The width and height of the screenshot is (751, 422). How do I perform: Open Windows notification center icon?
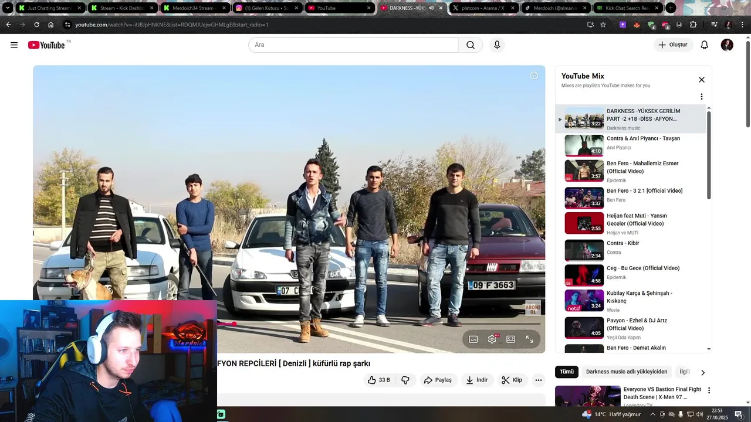pos(739,414)
